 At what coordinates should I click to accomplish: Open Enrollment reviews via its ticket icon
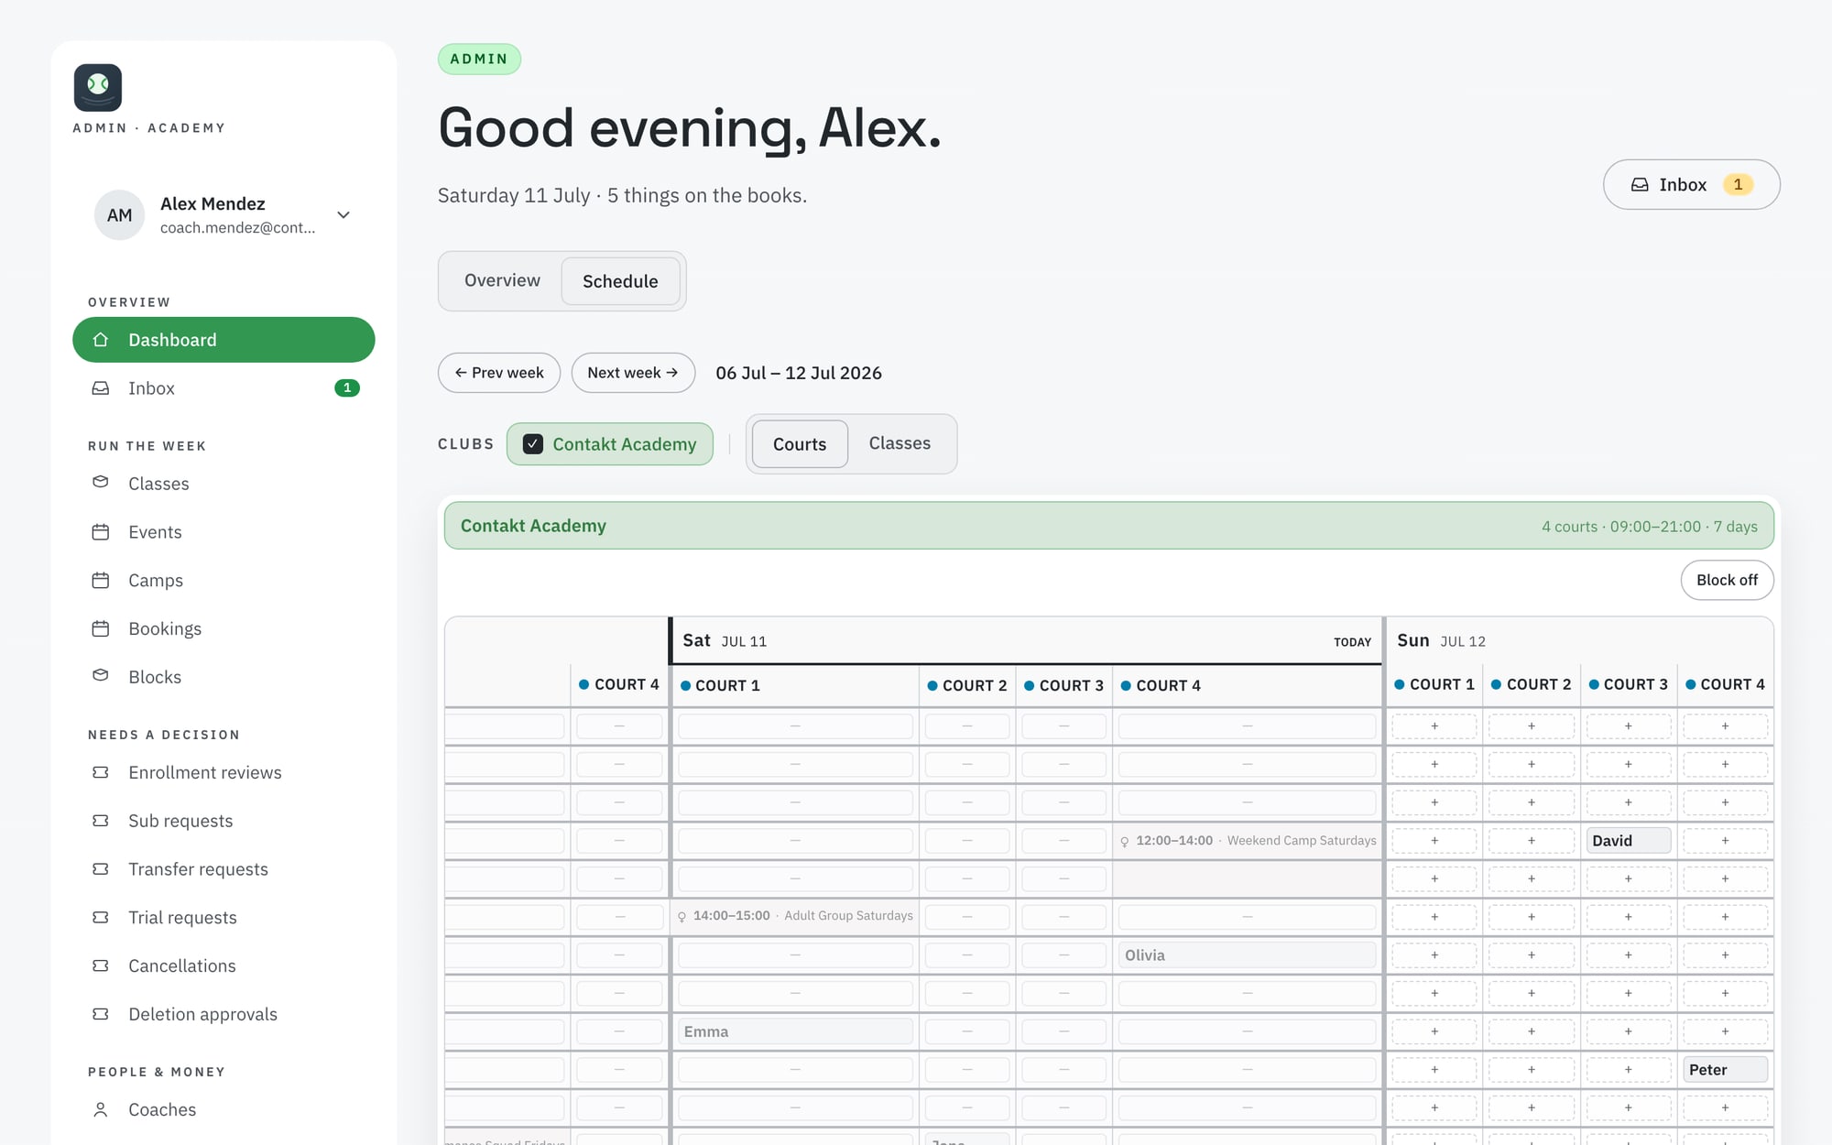tap(101, 772)
